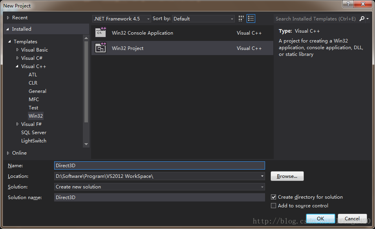Collapse the Templates tree node
The height and width of the screenshot is (229, 375).
coord(9,41)
